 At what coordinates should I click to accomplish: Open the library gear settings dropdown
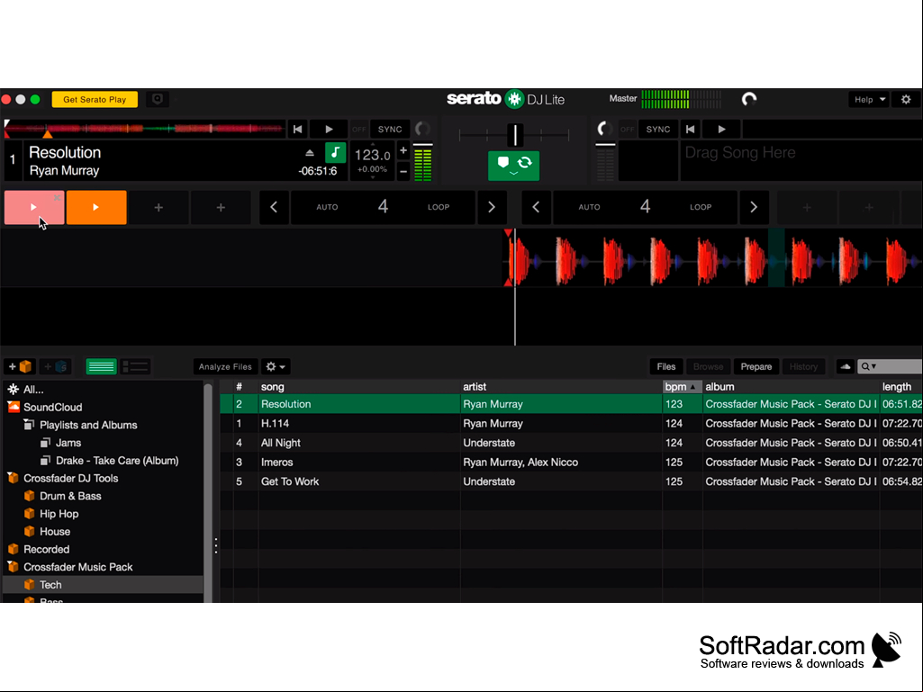point(275,366)
